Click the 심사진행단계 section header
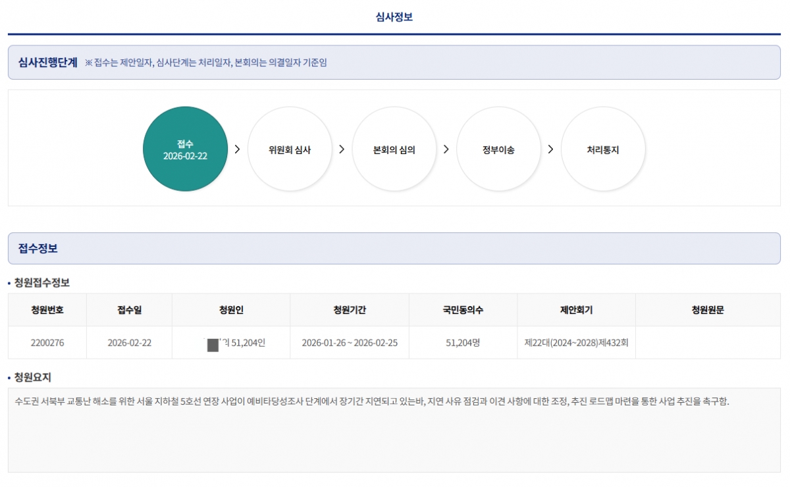The width and height of the screenshot is (790, 487). [48, 63]
